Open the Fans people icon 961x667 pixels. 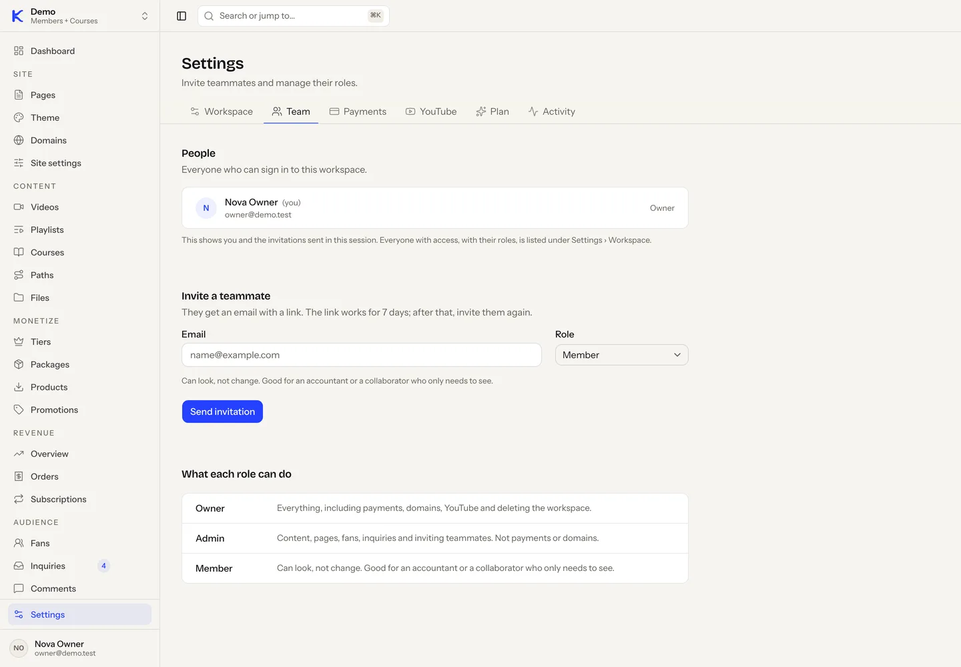pyautogui.click(x=19, y=543)
